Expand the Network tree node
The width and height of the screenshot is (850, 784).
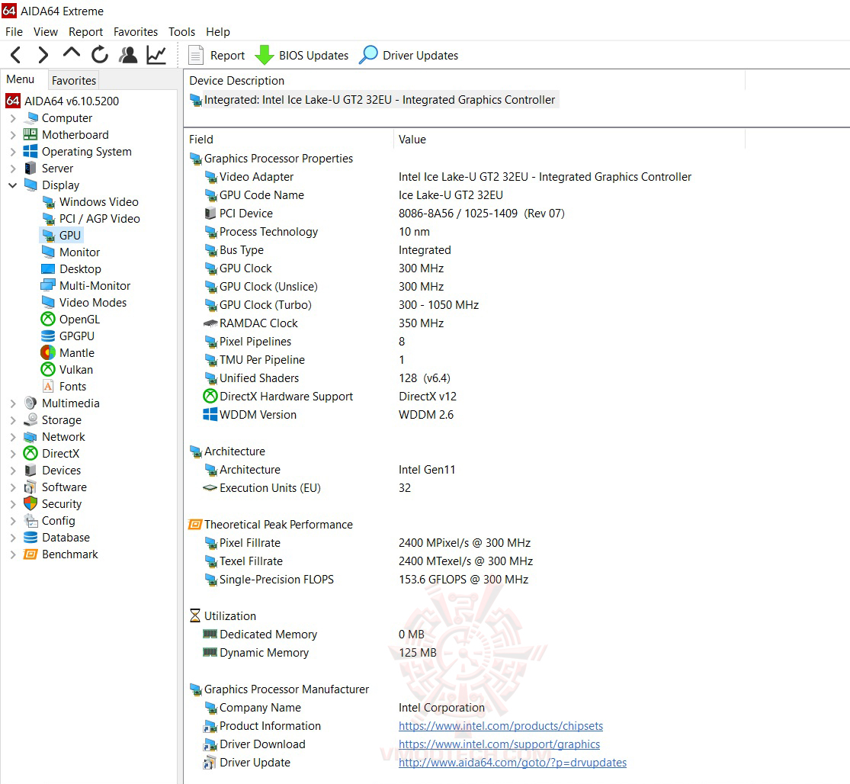(13, 437)
